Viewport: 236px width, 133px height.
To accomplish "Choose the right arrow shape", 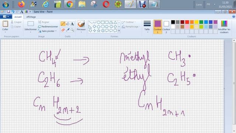I will tap(107, 27).
